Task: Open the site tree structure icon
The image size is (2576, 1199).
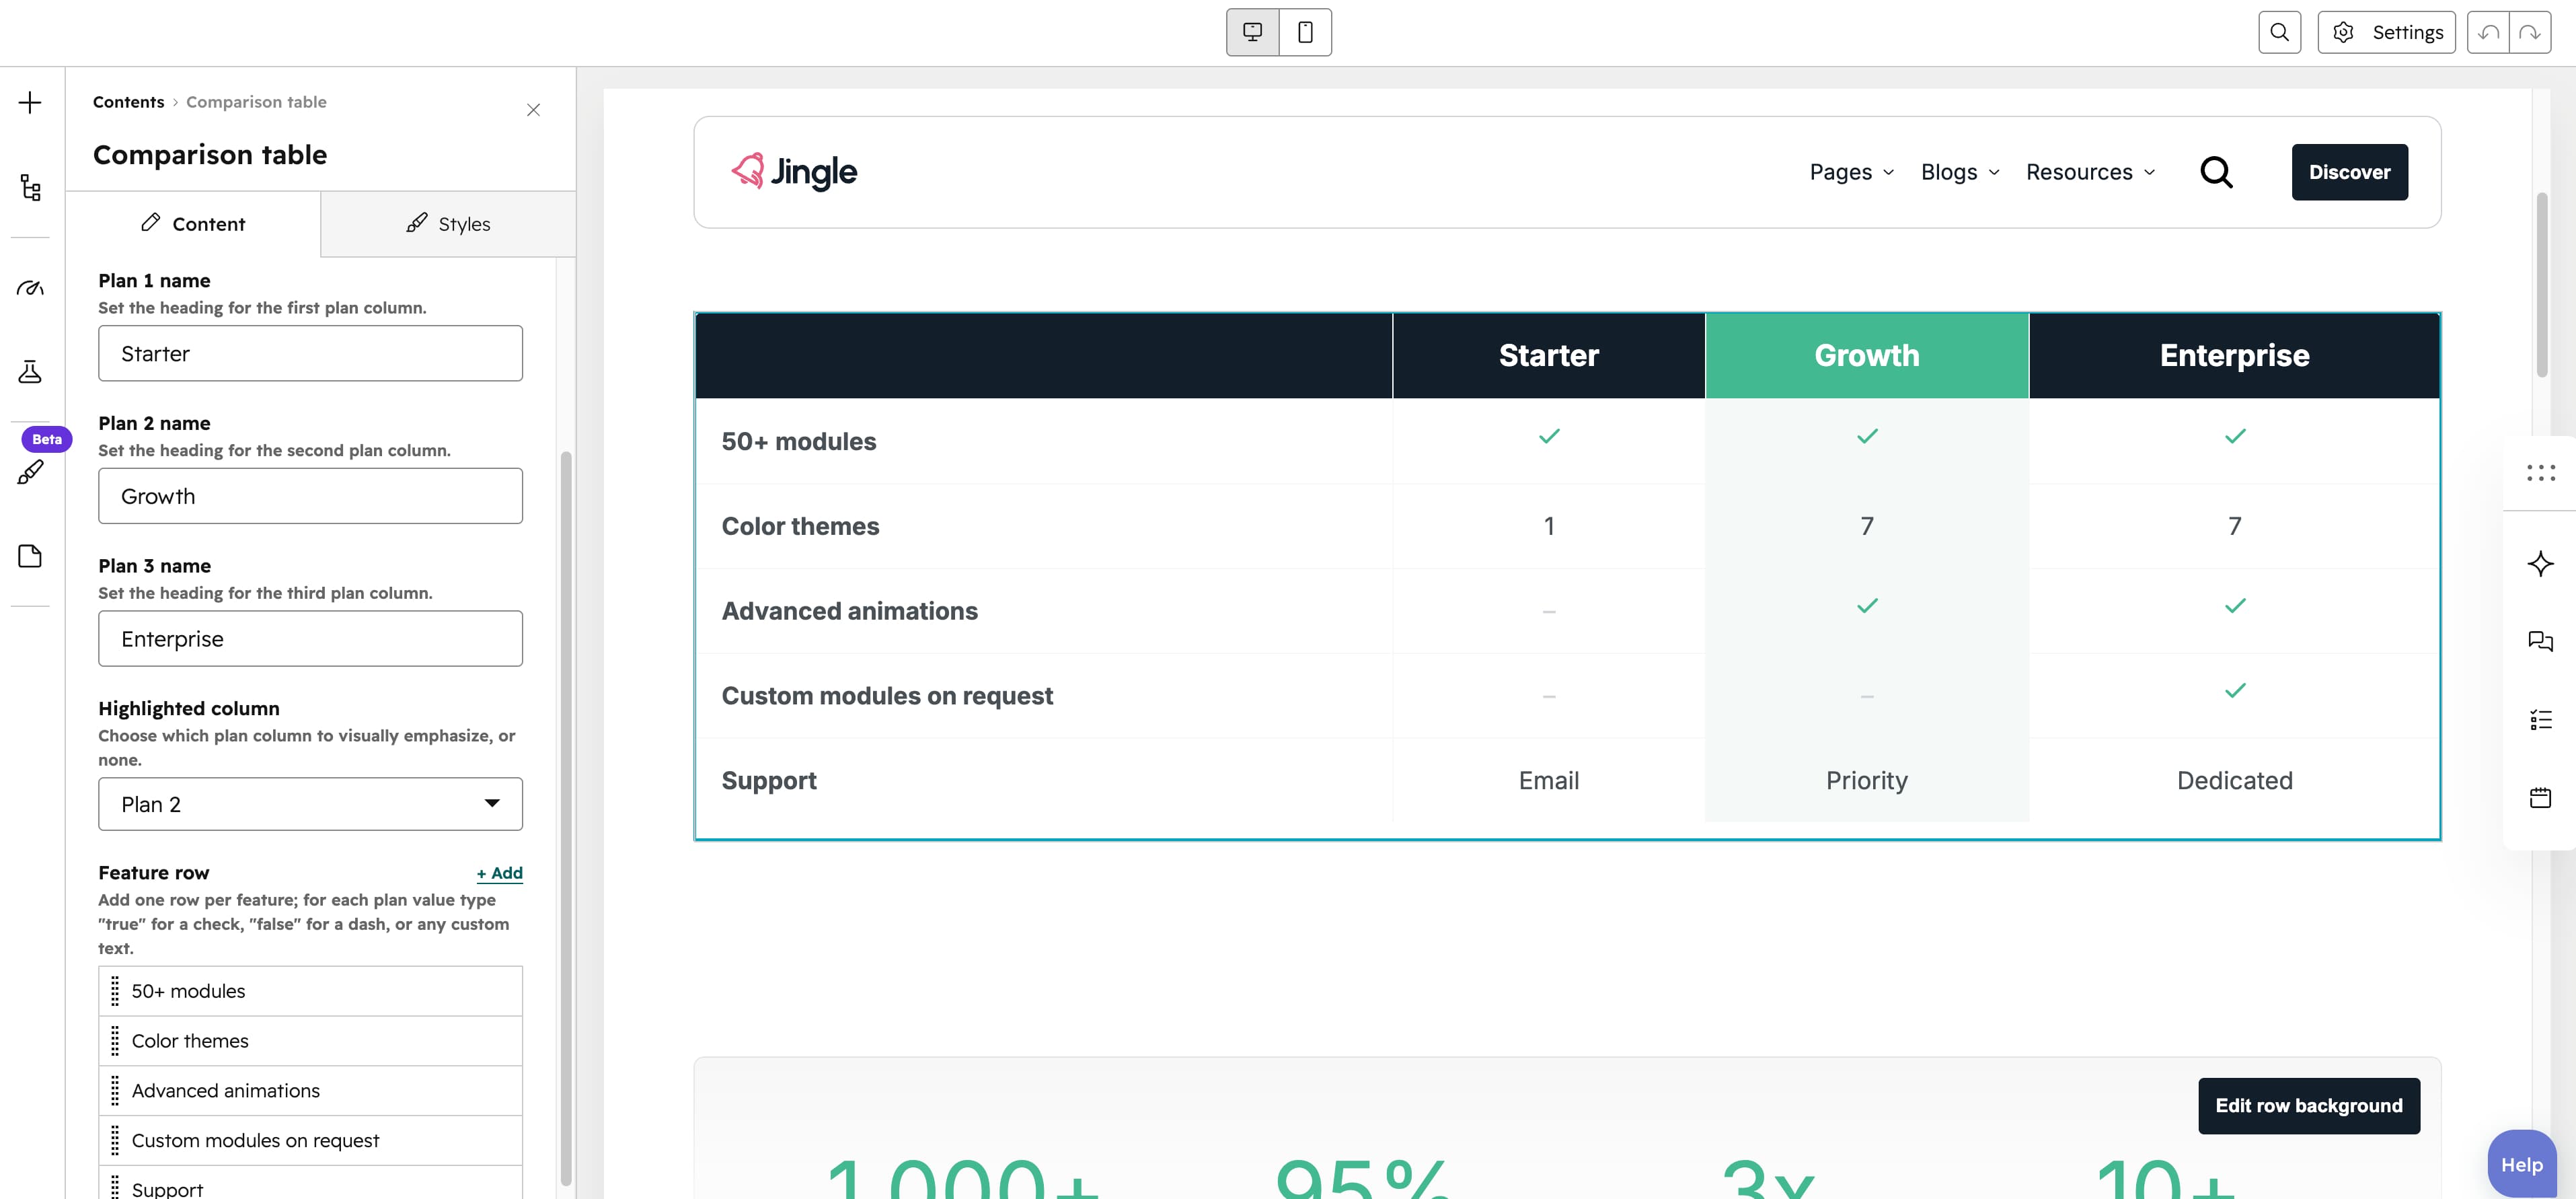Action: pos(30,188)
